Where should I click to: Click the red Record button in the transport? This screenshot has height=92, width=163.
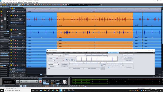40,82
